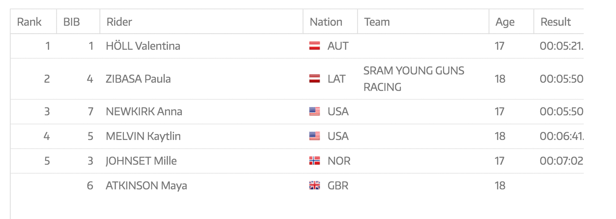Click the Norway flag icon
The height and width of the screenshot is (219, 616).
tap(314, 161)
